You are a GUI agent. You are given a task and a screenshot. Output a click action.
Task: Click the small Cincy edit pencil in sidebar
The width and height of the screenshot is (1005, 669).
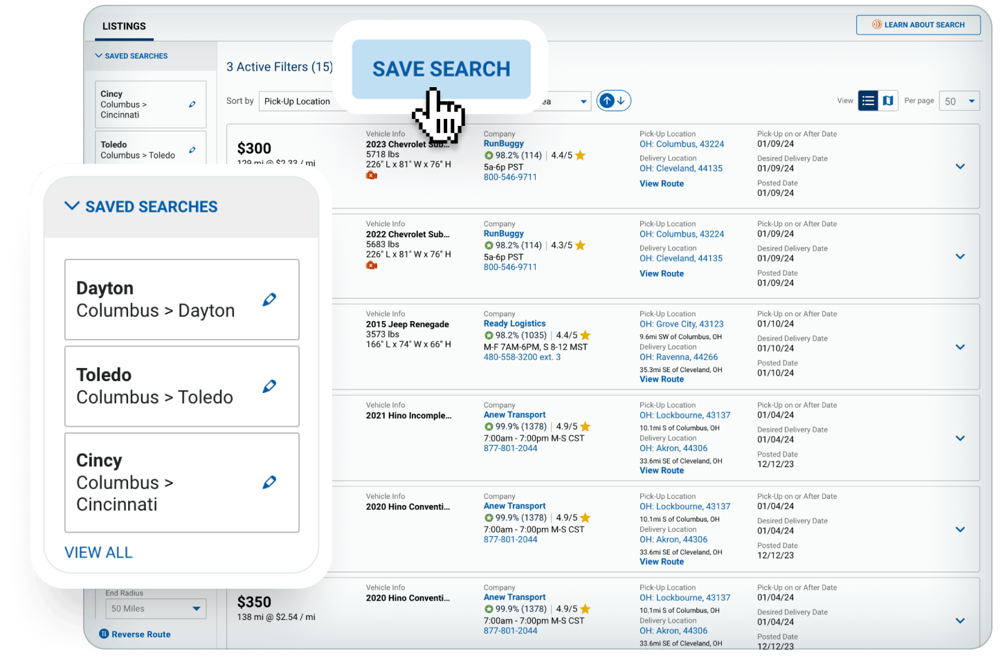pos(192,104)
